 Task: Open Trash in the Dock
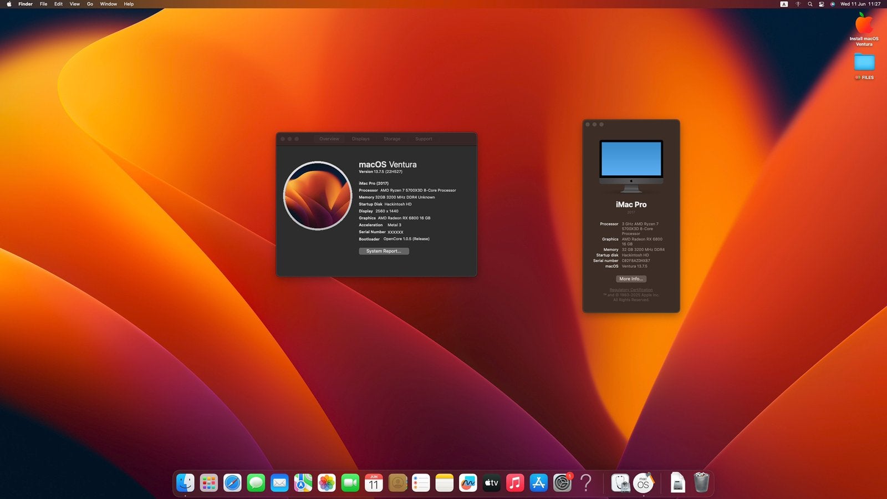pos(701,482)
